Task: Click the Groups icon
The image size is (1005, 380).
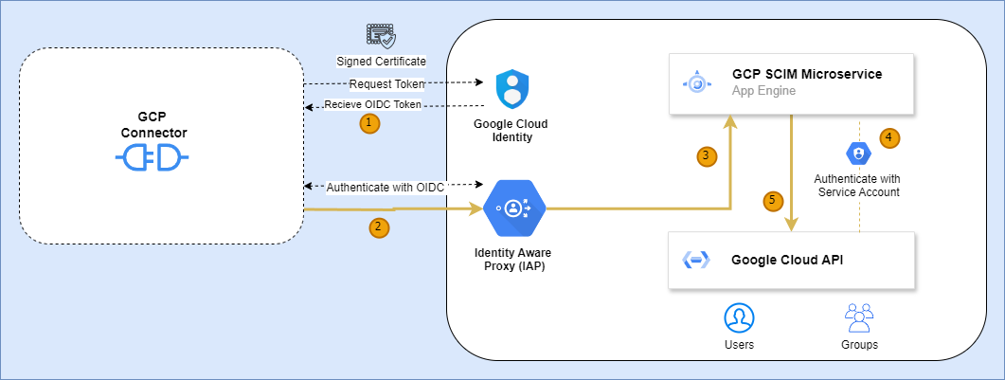Action: coord(858,318)
